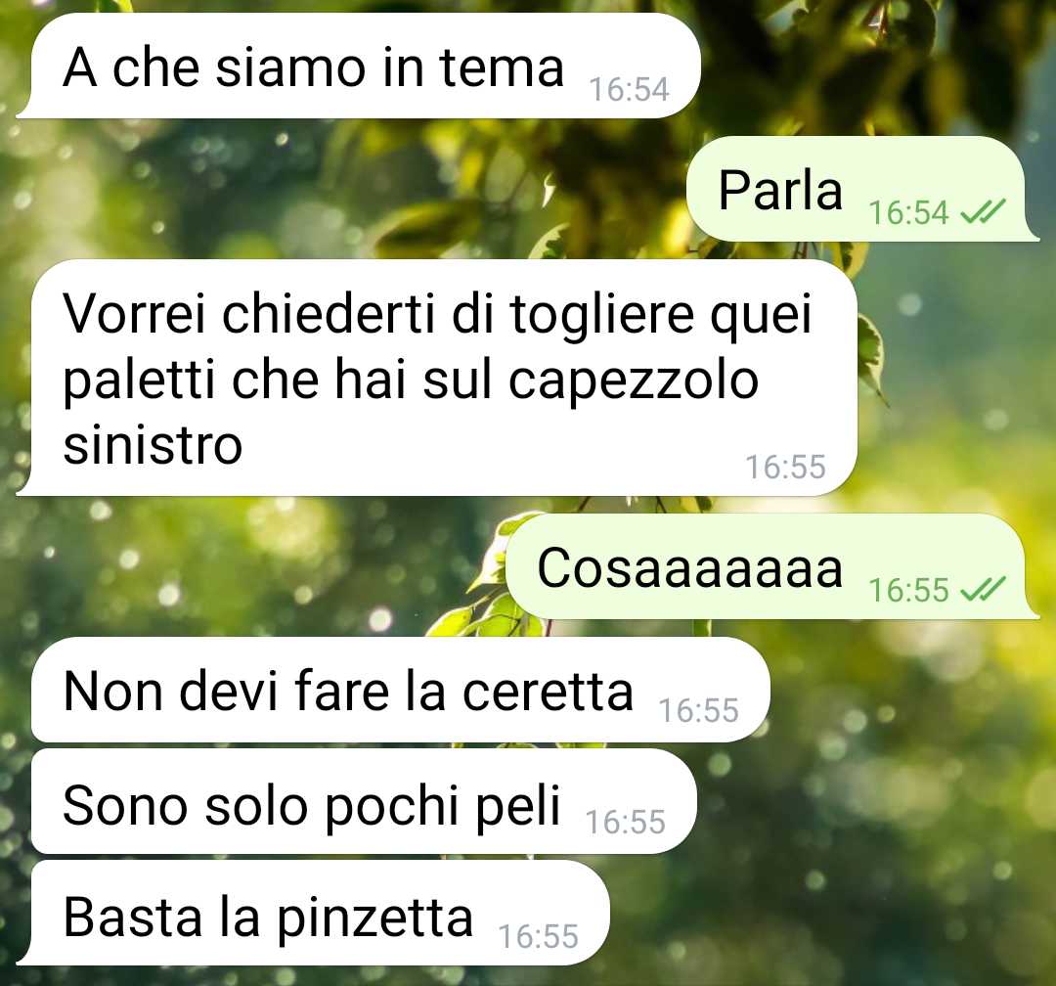Click the word 'togliere' in the message

click(x=602, y=317)
